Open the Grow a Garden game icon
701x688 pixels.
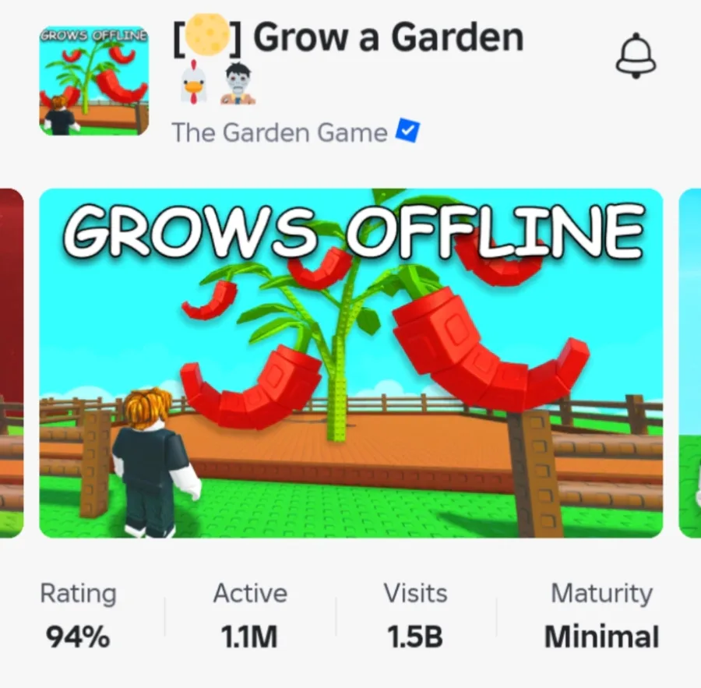pyautogui.click(x=94, y=80)
